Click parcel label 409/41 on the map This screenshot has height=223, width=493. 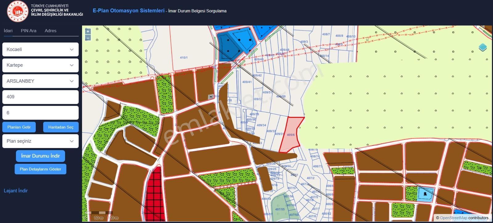click(x=247, y=82)
